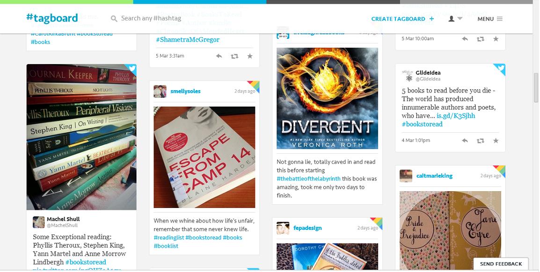
Task: Click #bookstoread hashtag in GlideIdea tweet
Action: pyautogui.click(x=422, y=124)
